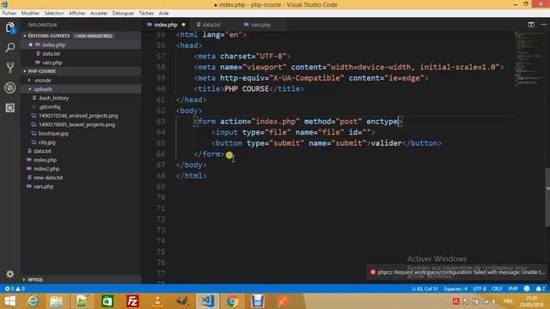Open the notifications bell in status bar

pyautogui.click(x=541, y=288)
